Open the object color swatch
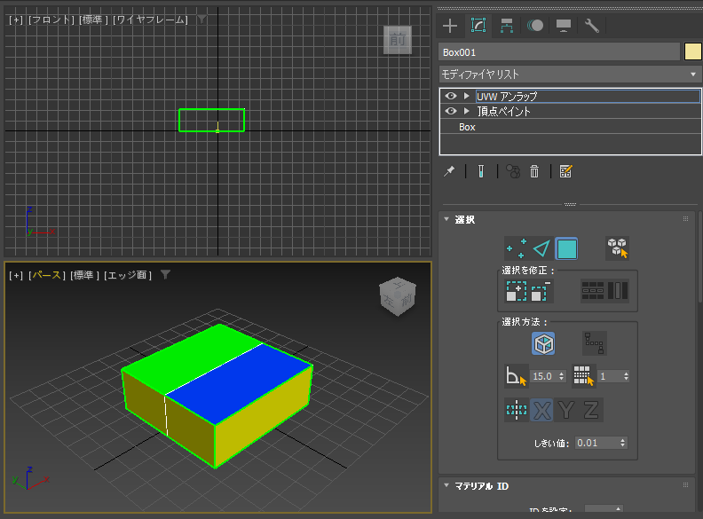The image size is (703, 519). coord(693,52)
